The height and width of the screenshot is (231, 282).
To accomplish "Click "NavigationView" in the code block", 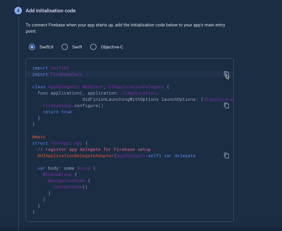I will click(67, 181).
